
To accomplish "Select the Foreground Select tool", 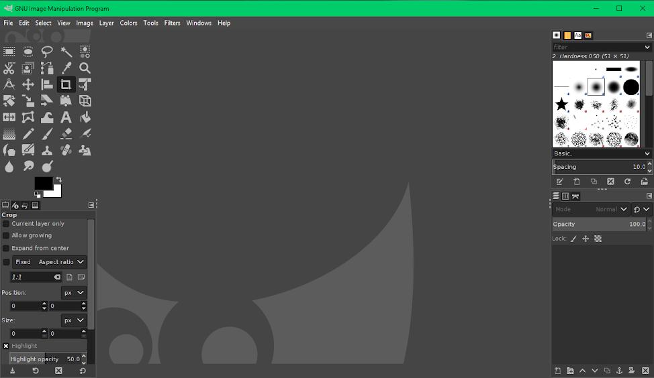I will (28, 68).
